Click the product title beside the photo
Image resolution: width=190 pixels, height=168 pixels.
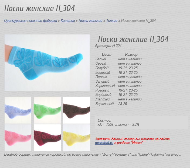pyautogui.click(x=133, y=39)
